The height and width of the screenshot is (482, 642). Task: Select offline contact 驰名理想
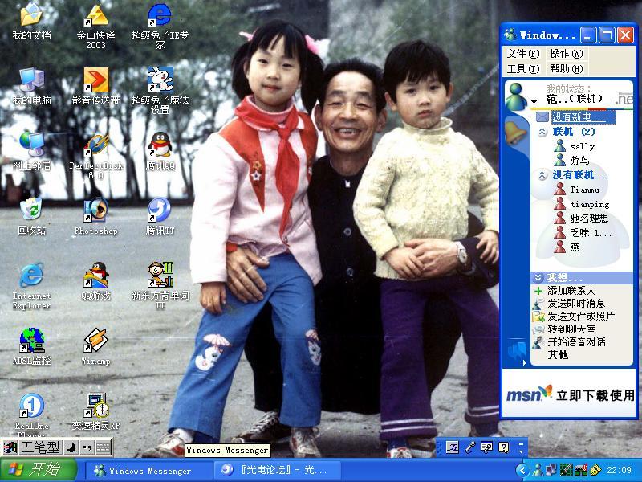click(589, 218)
